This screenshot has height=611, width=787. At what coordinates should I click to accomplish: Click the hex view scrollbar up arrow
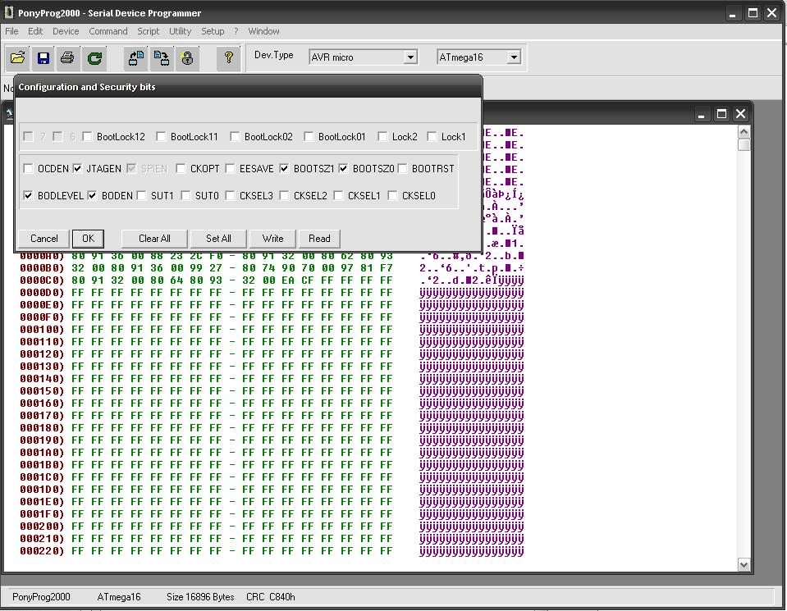pyautogui.click(x=744, y=132)
